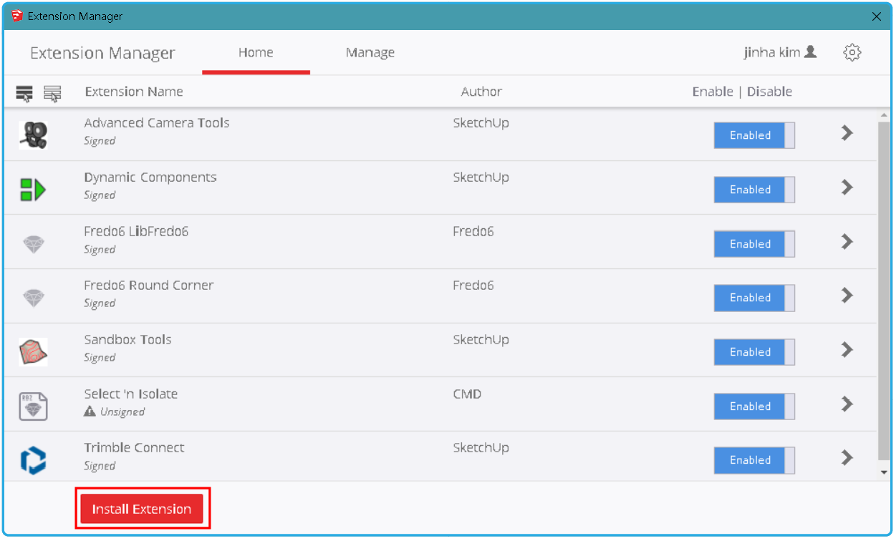896x541 pixels.
Task: Disable the Sandbox Tools extension toggle
Action: [x=754, y=352]
